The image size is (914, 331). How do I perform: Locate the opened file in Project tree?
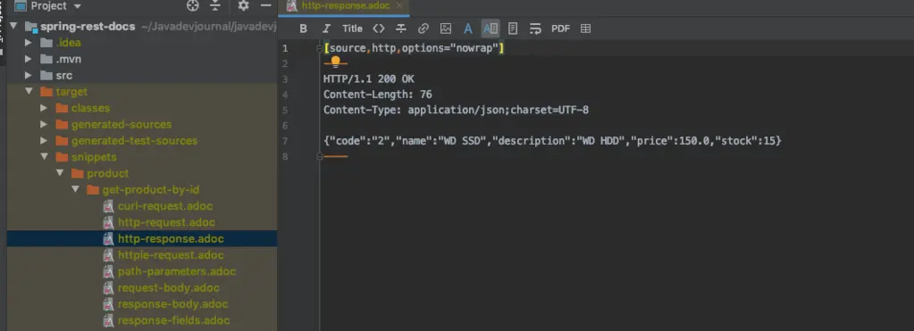[x=192, y=6]
